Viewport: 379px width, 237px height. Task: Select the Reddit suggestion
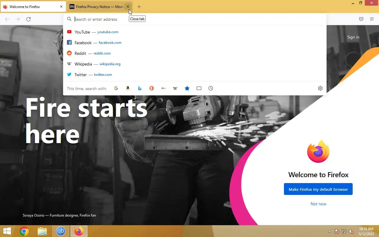pyautogui.click(x=195, y=53)
